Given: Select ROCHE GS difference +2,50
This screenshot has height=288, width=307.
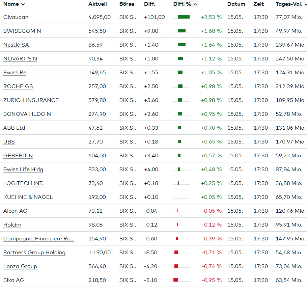Looking at the screenshot, I should point(151,86).
